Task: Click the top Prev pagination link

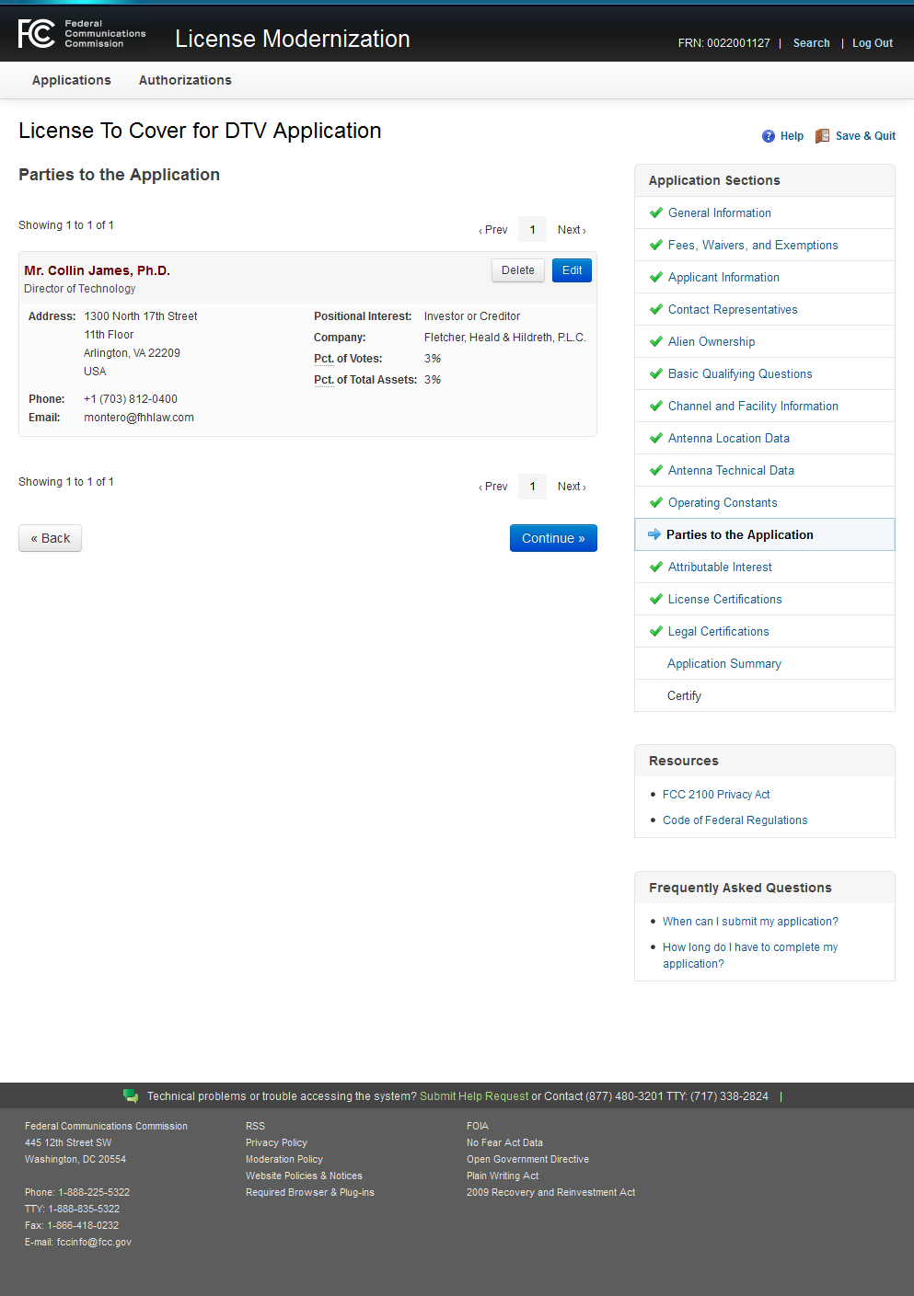Action: 493,230
